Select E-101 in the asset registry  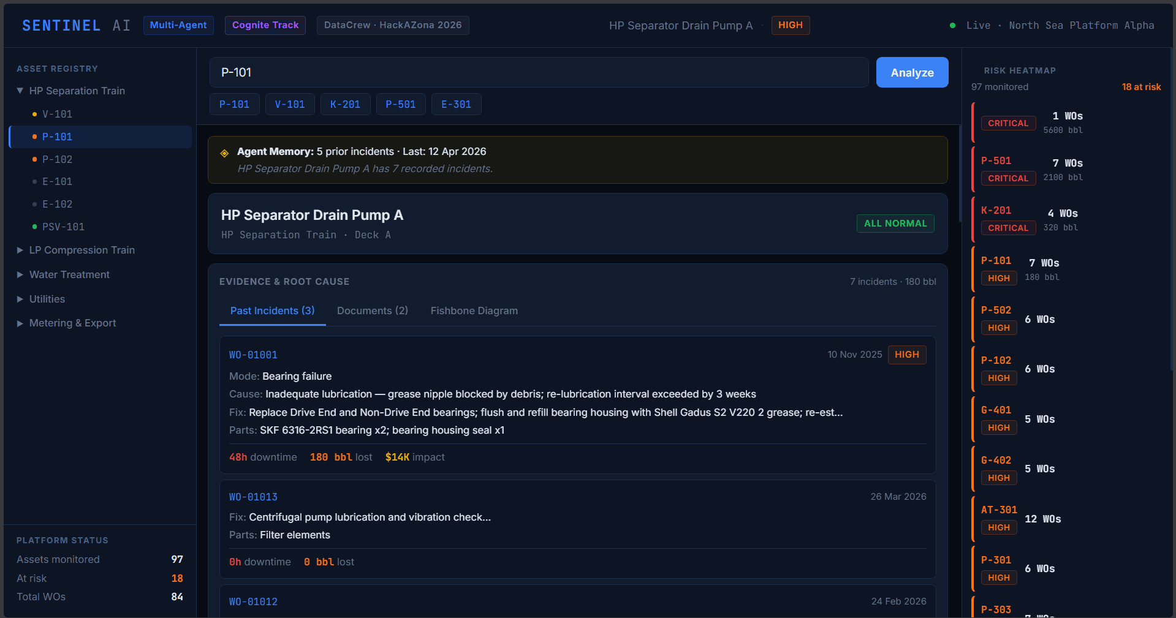pos(101,181)
